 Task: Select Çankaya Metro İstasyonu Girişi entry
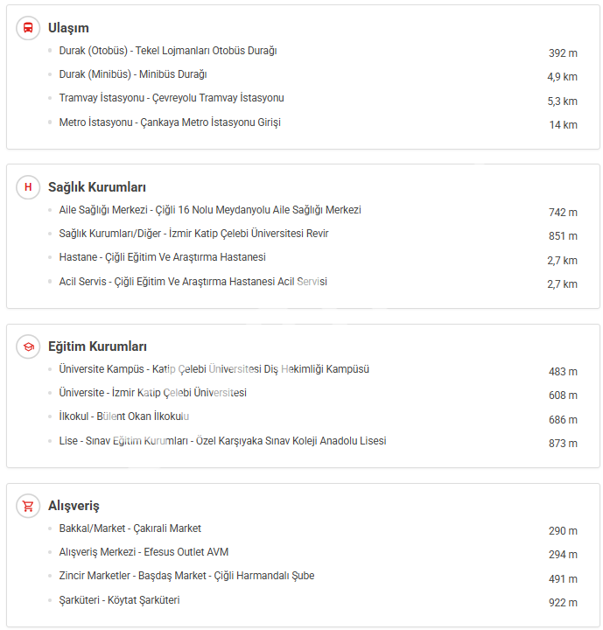tap(170, 122)
